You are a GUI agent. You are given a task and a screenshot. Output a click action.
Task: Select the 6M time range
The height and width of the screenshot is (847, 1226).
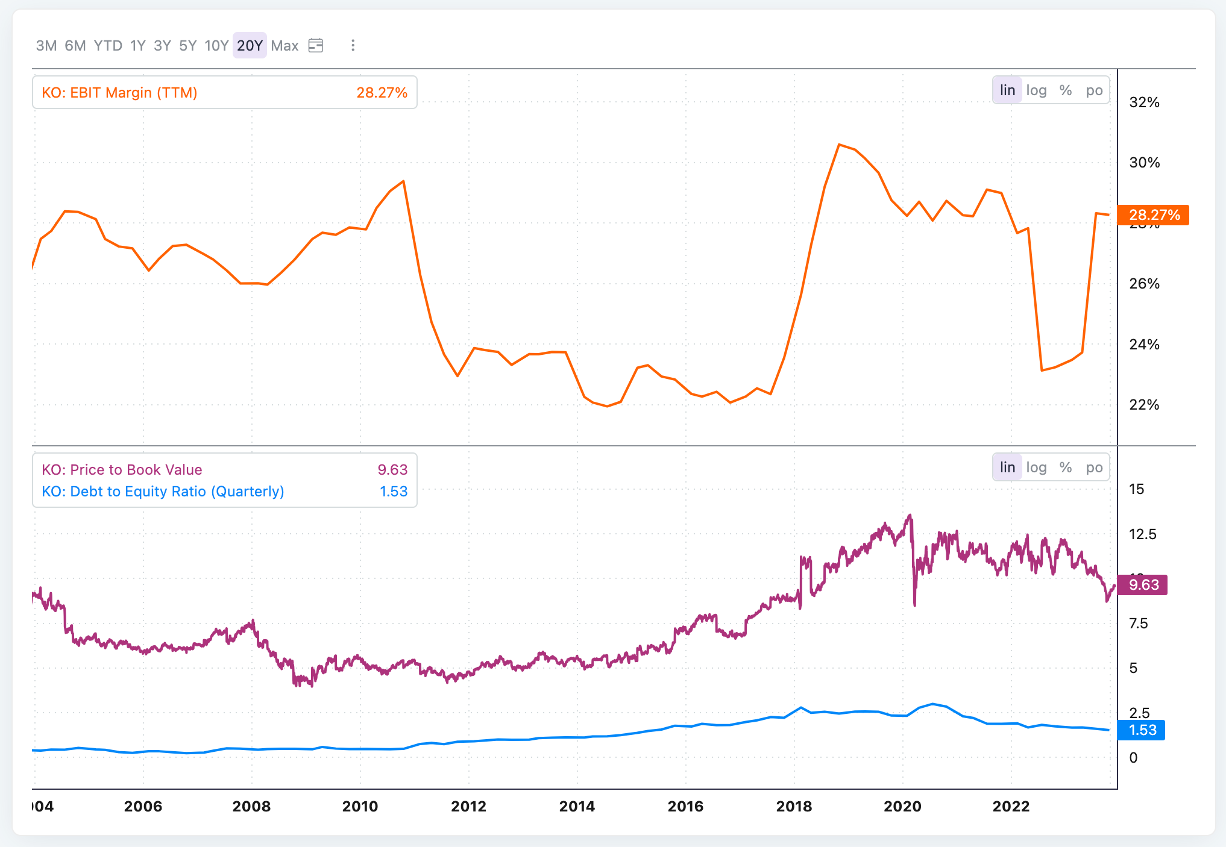click(75, 46)
